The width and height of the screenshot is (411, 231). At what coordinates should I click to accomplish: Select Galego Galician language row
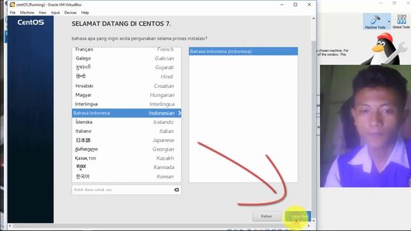point(127,58)
